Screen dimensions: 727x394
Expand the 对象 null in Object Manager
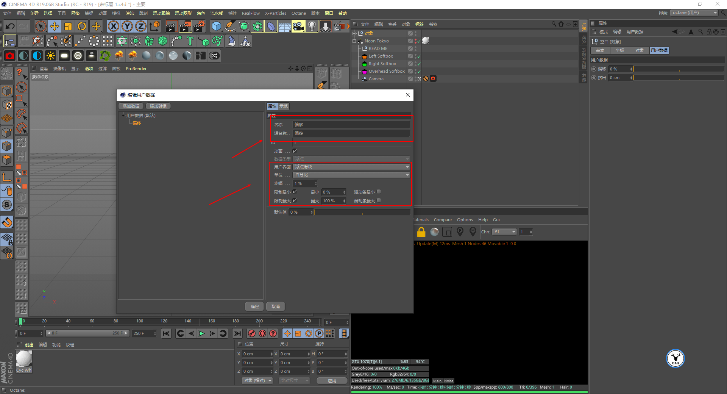(354, 33)
